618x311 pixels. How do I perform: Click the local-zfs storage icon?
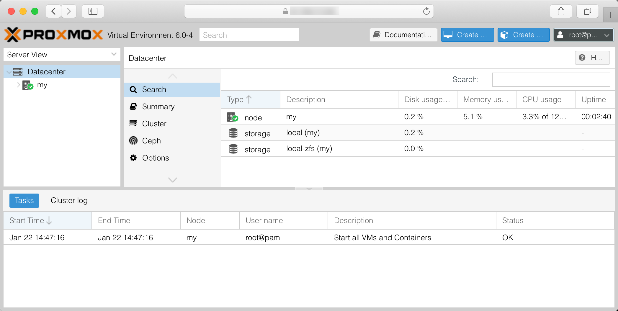tap(233, 149)
